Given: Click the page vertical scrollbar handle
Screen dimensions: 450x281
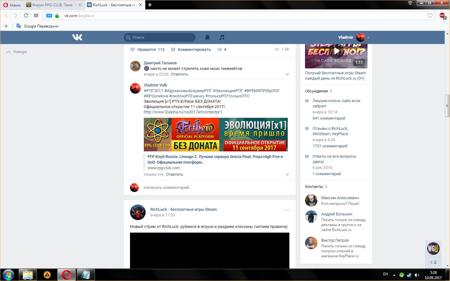Looking at the screenshot, I should coord(447,106).
